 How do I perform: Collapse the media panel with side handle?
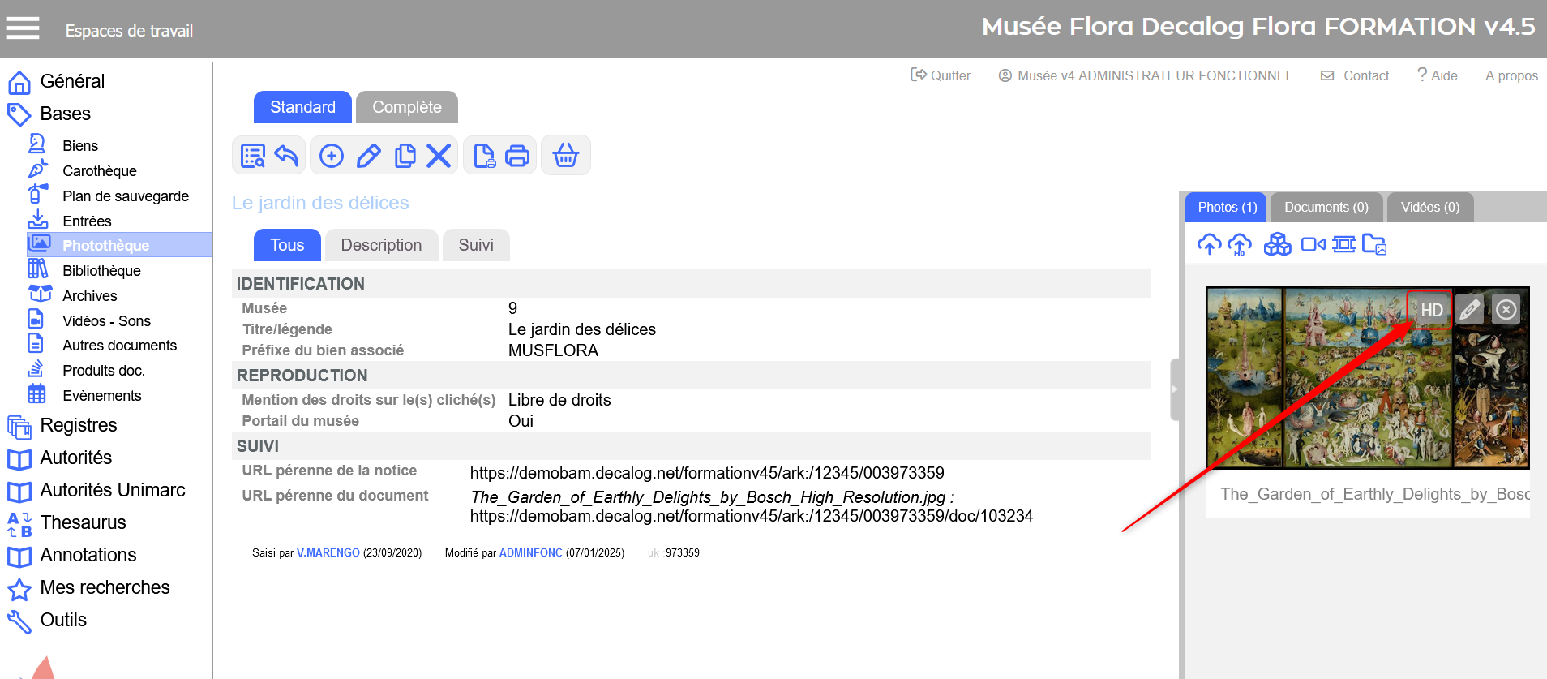1175,389
